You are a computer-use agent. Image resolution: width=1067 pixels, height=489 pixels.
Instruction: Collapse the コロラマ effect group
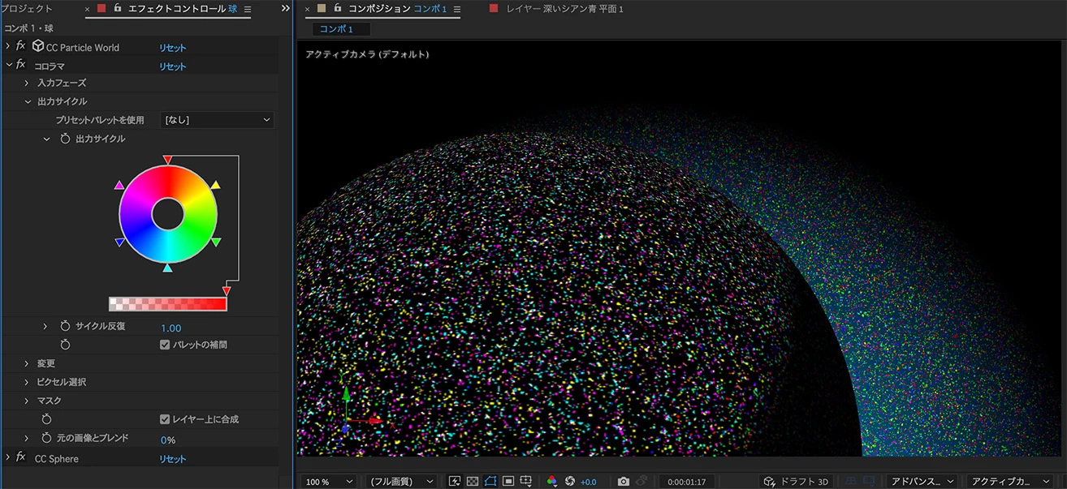pos(8,66)
